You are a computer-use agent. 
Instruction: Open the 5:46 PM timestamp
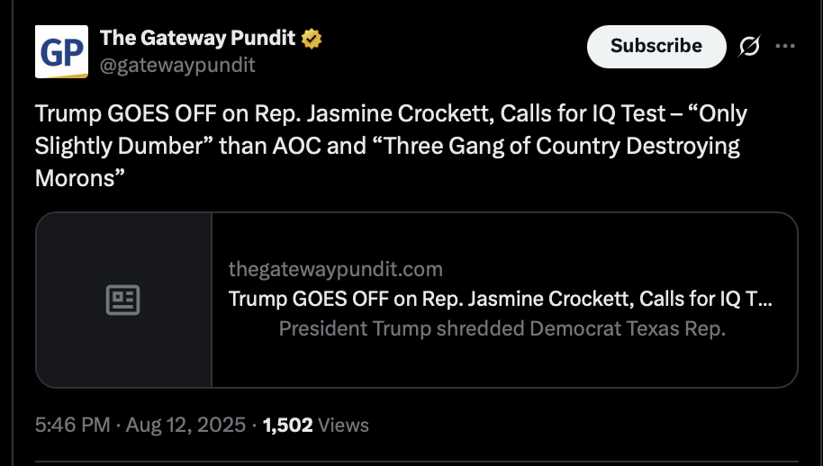tap(72, 425)
